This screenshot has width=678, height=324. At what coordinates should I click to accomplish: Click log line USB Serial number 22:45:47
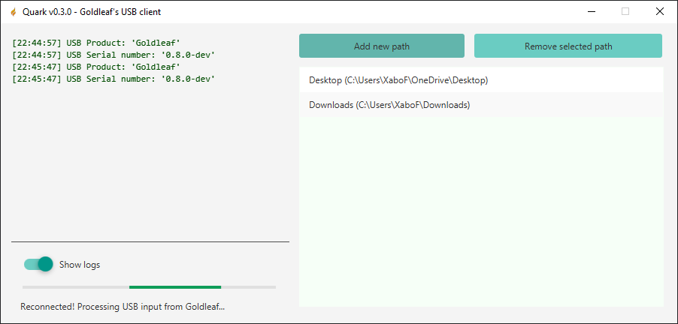(x=114, y=79)
